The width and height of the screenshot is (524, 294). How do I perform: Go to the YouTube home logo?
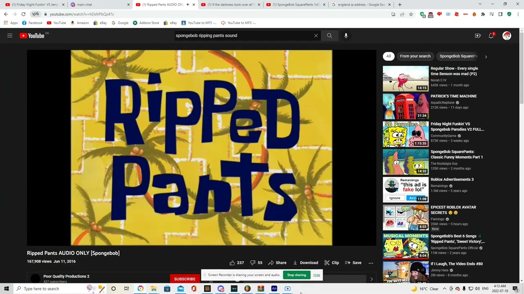[x=32, y=36]
